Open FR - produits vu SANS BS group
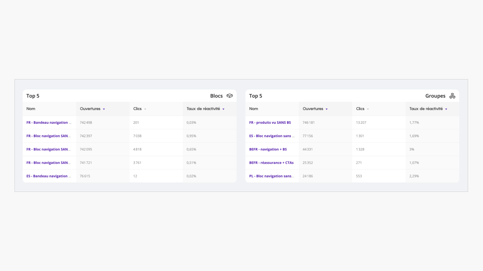Screen dimensions: 483x271 [270, 122]
